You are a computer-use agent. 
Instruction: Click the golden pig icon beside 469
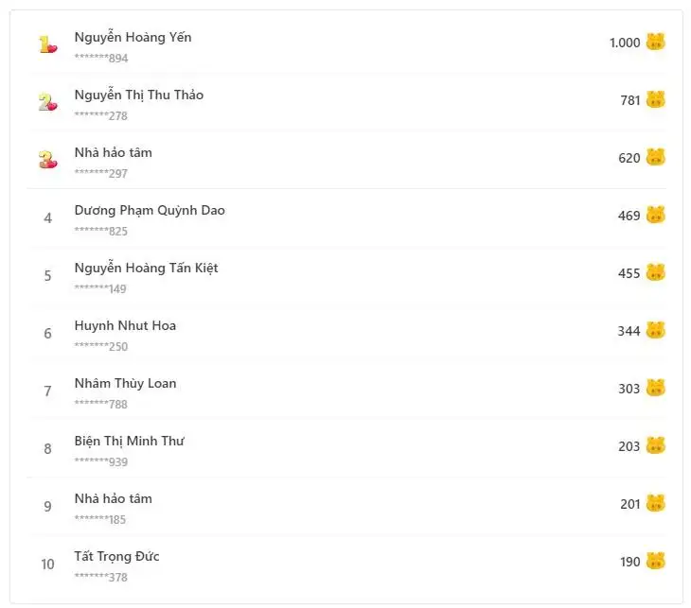tap(656, 215)
